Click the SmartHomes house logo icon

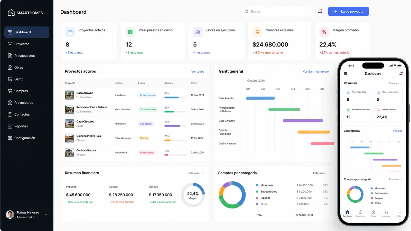(11, 13)
